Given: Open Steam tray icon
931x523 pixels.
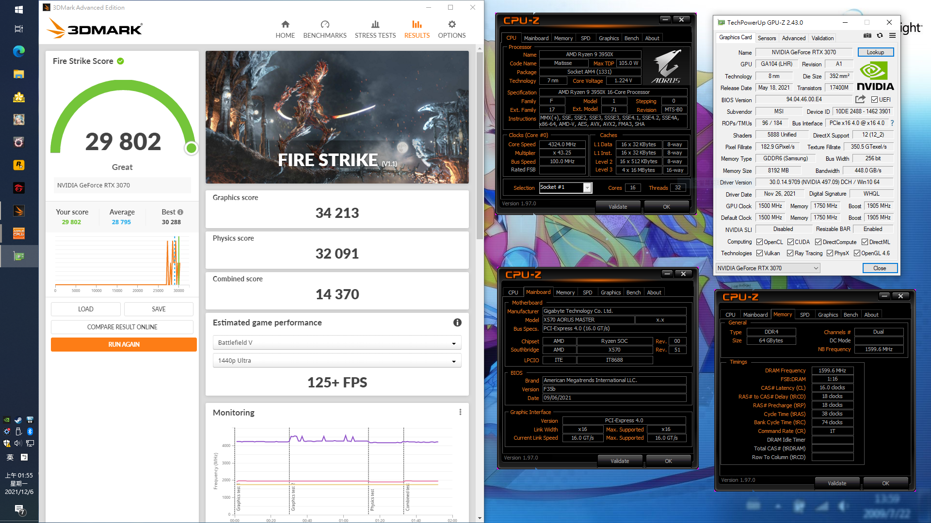Looking at the screenshot, I should tap(18, 420).
